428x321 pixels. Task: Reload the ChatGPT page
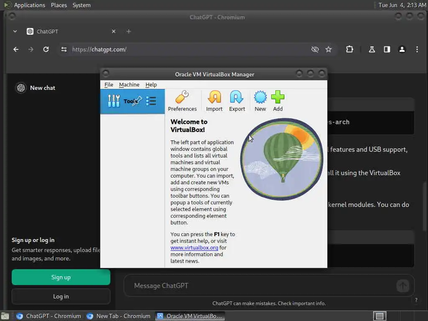(x=46, y=49)
